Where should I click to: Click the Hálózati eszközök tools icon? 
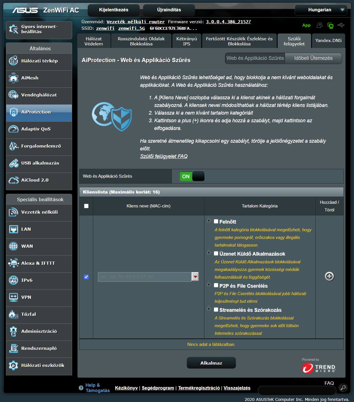click(13, 365)
